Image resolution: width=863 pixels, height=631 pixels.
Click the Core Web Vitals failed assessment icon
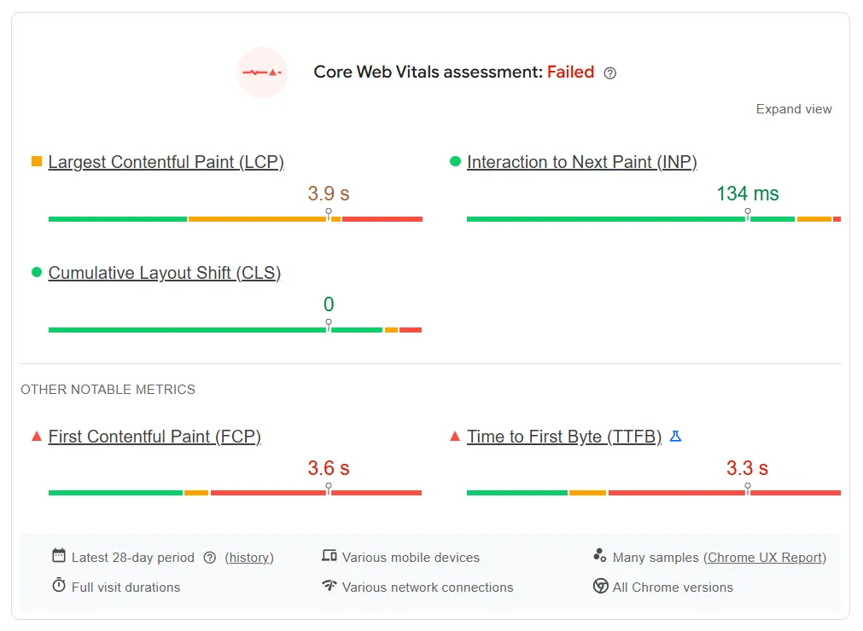point(261,72)
